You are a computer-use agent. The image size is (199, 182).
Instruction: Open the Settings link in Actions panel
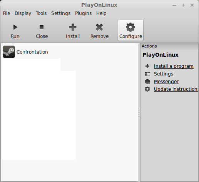(164, 74)
